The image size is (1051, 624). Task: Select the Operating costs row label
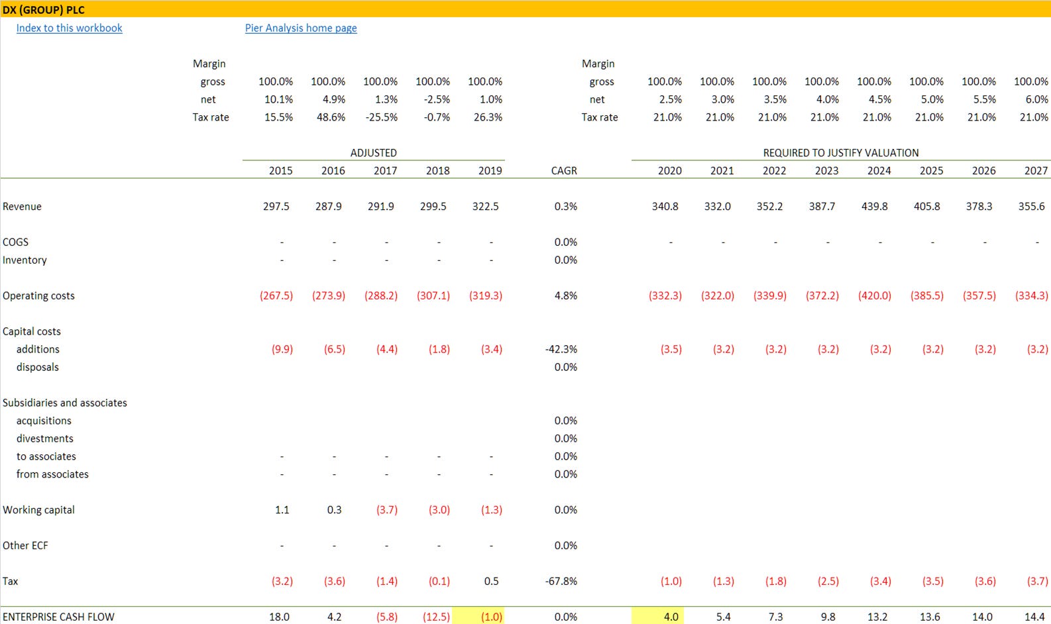pos(38,295)
